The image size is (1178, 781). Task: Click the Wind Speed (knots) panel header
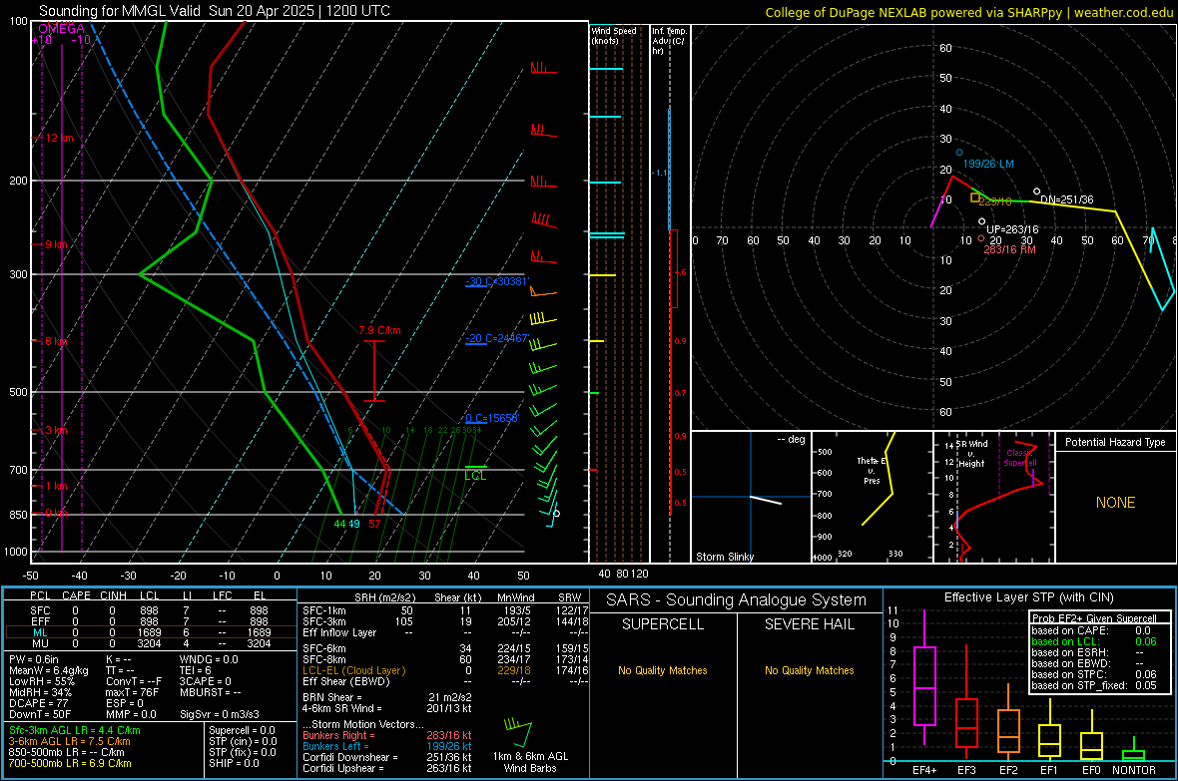tap(614, 35)
